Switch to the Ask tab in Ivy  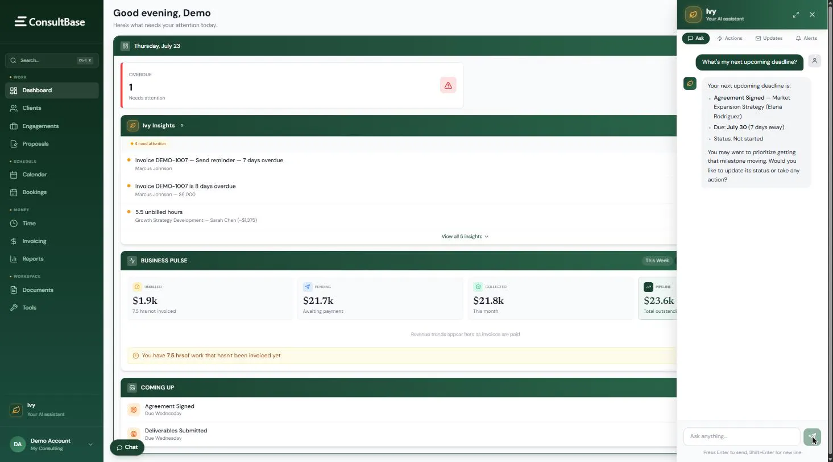[x=696, y=38]
